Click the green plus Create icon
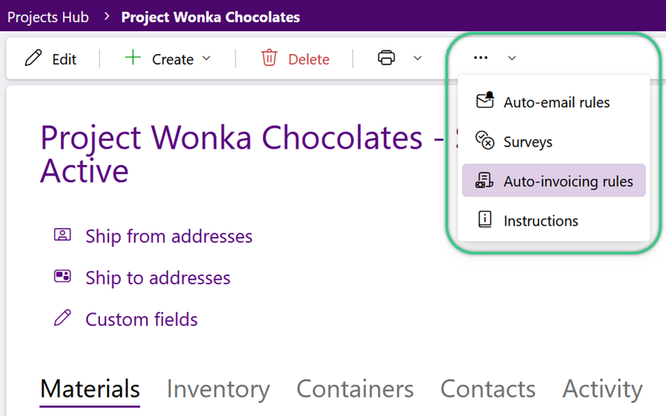The height and width of the screenshot is (416, 666). coord(133,57)
